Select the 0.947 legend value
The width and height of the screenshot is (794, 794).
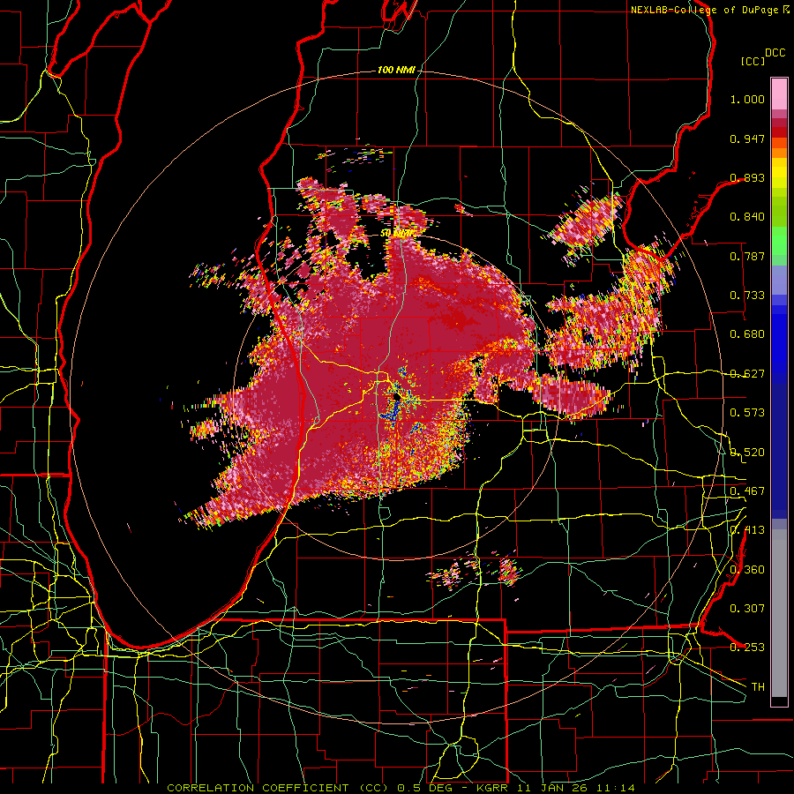click(747, 139)
